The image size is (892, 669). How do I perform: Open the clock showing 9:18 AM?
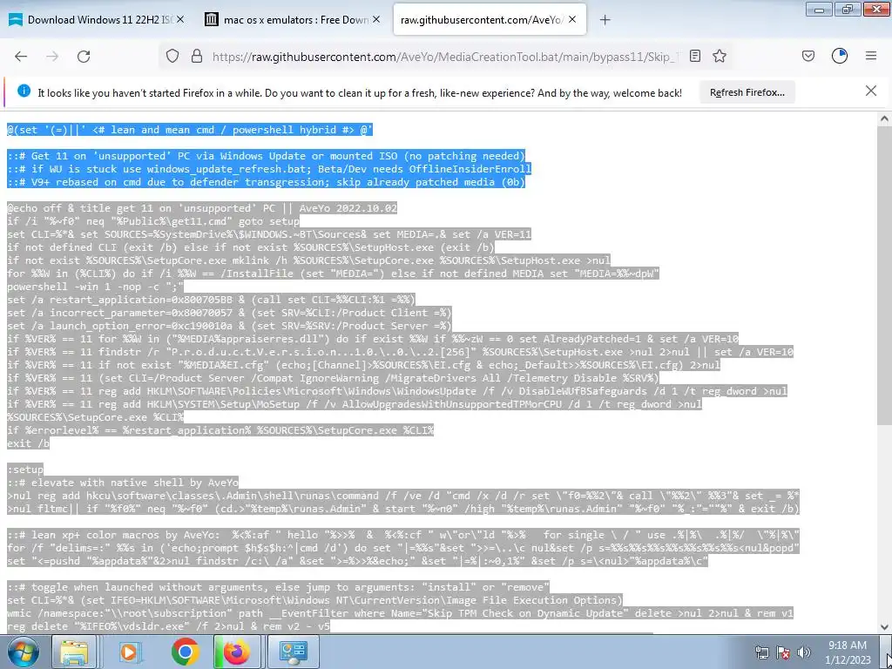(x=848, y=652)
